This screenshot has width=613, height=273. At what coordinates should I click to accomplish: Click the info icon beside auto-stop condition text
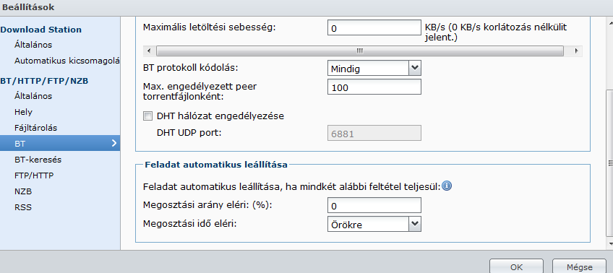pos(447,186)
